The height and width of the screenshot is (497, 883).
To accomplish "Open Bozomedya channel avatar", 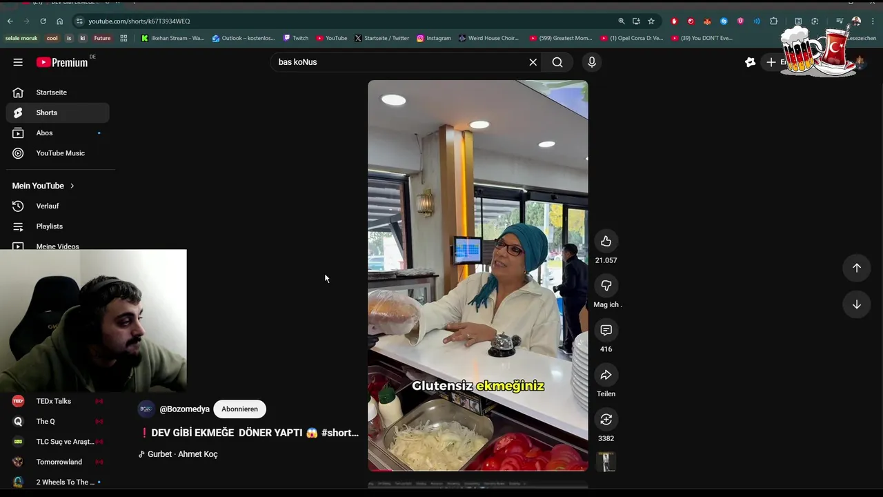I will tap(146, 409).
